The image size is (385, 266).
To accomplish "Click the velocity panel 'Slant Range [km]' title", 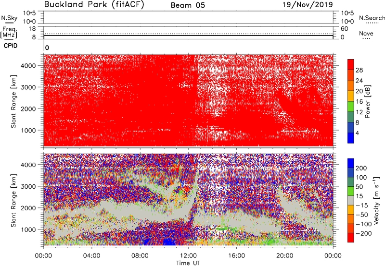I will [x=13, y=201].
